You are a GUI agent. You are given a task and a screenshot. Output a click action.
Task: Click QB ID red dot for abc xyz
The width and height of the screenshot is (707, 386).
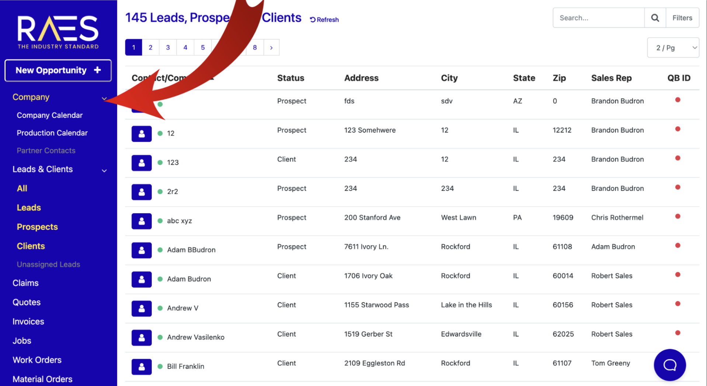tap(678, 216)
